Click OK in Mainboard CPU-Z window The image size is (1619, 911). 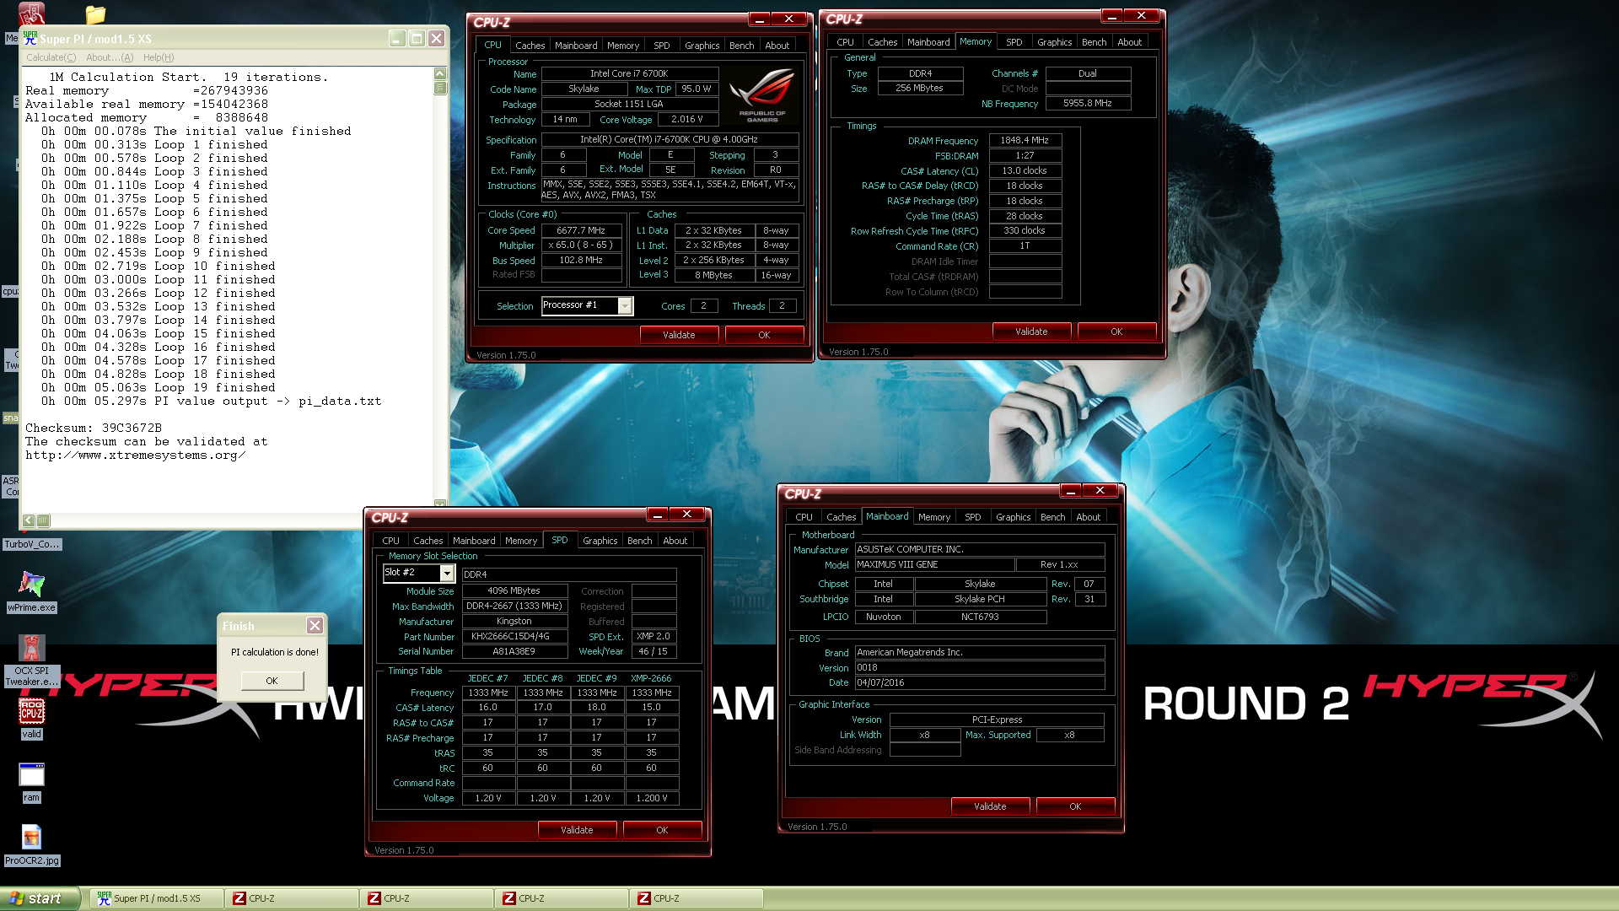1075,806
